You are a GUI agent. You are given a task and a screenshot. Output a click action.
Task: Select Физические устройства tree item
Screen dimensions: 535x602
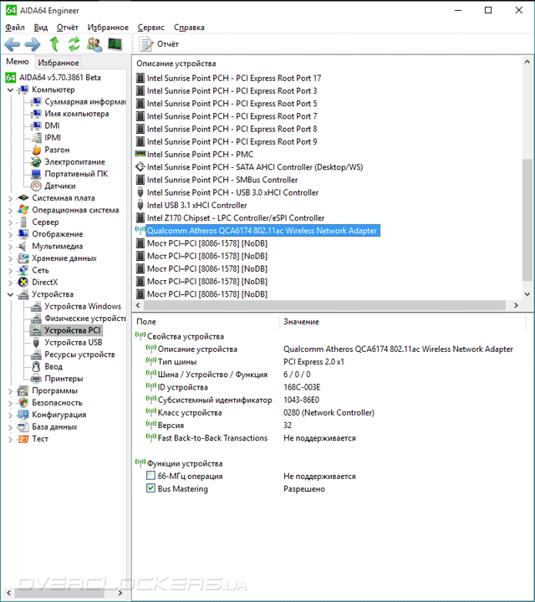coord(85,319)
